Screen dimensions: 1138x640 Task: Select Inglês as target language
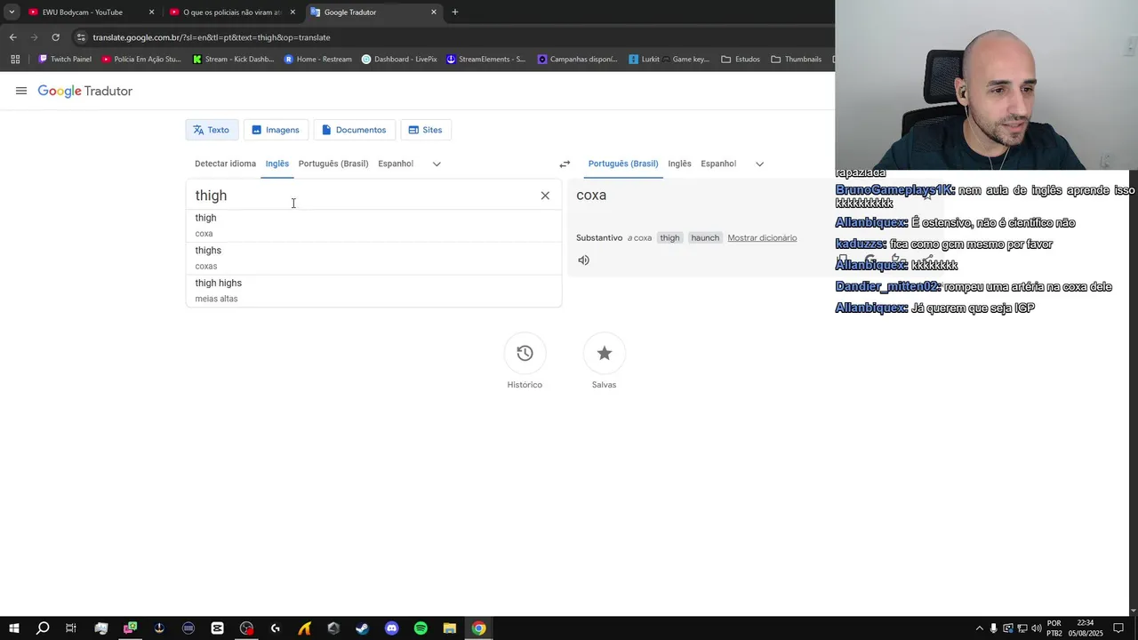tap(679, 164)
